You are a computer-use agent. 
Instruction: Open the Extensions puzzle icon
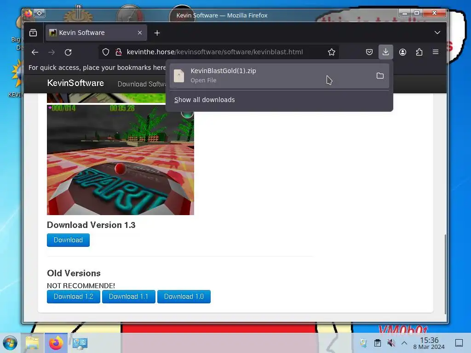point(419,52)
